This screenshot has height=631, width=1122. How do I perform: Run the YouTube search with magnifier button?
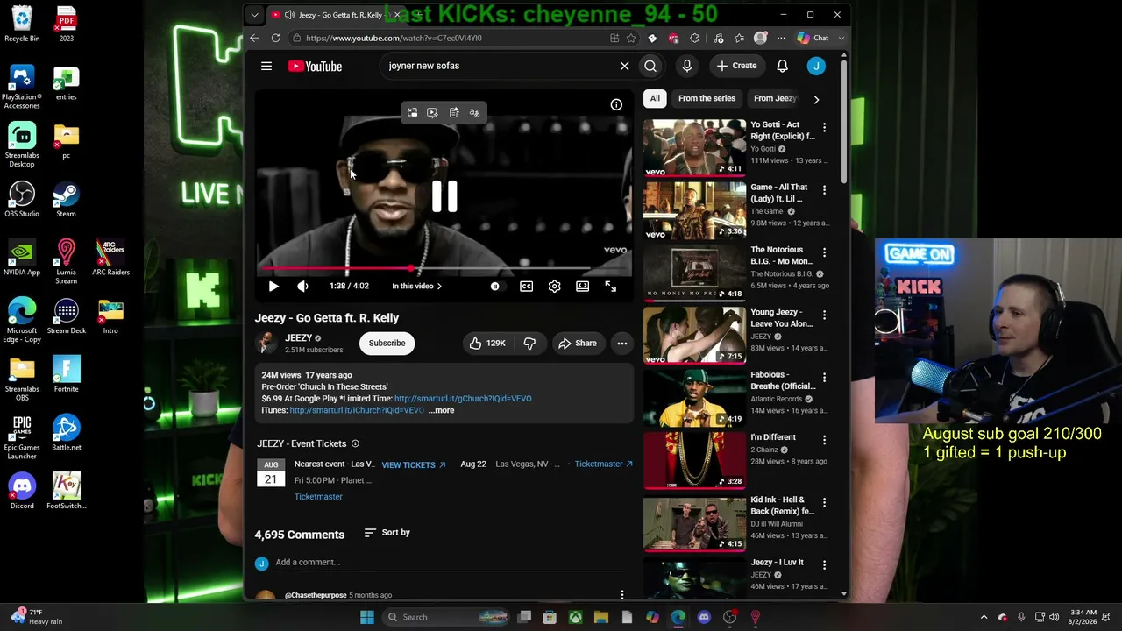(650, 66)
